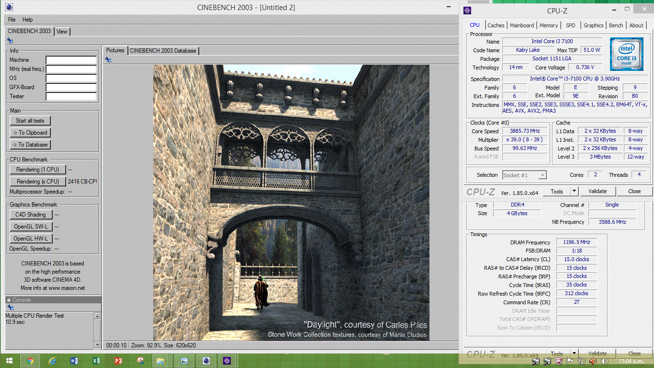Open the Mainboard tab in CPU-Z
The height and width of the screenshot is (368, 654).
(x=522, y=25)
